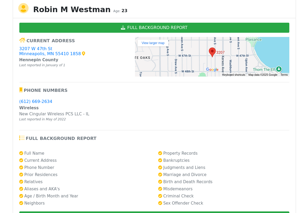Click the yellow map pin beside zip code
Screen dimensions: 306x213
[x=84, y=54]
